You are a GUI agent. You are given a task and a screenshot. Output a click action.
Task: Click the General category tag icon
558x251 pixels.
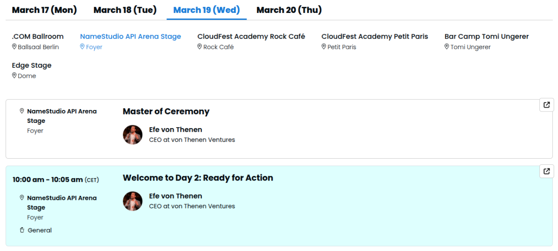[22, 230]
